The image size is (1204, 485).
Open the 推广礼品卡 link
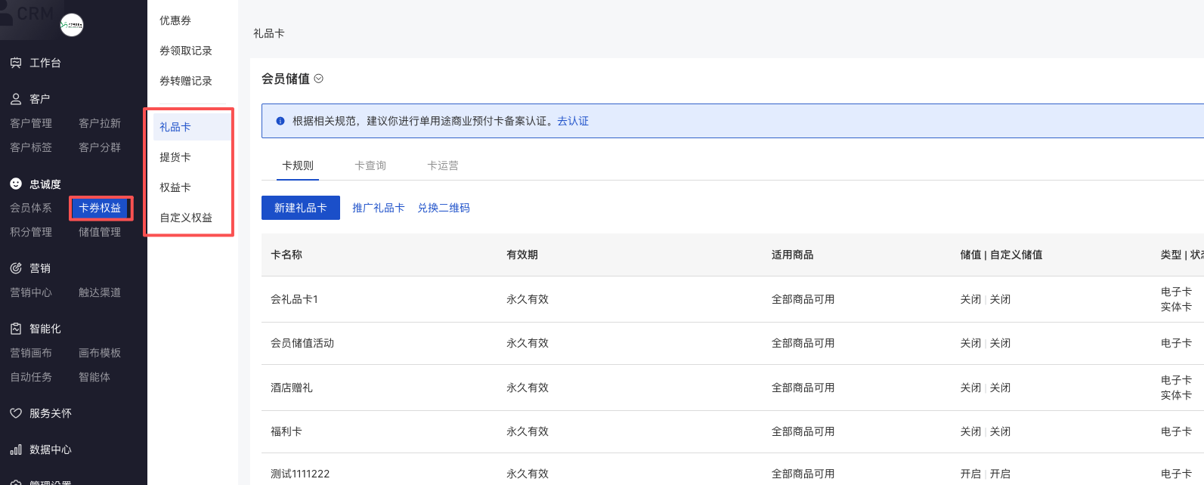(x=379, y=208)
